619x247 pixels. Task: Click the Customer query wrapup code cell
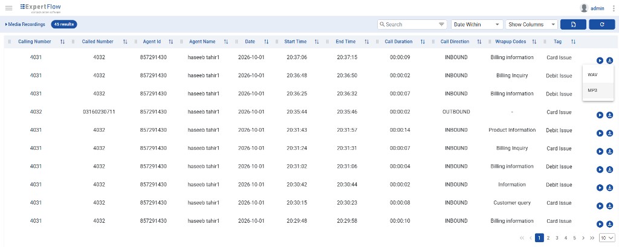pyautogui.click(x=512, y=203)
